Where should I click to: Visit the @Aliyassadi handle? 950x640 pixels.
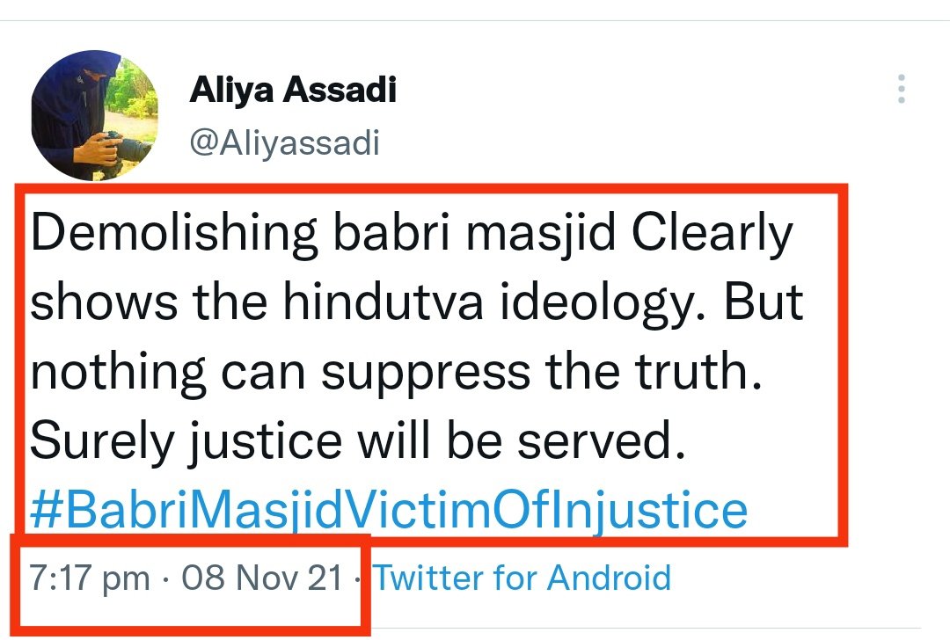[284, 142]
